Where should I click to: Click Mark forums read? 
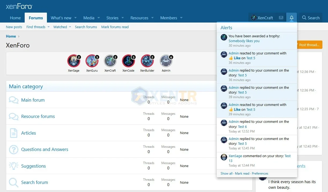(x=115, y=27)
